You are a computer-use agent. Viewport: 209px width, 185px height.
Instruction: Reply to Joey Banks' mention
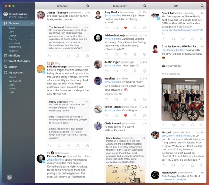coord(107,28)
